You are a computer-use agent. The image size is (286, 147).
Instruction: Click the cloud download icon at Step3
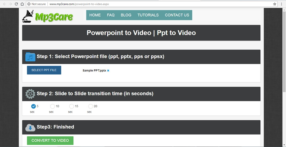click(30, 128)
